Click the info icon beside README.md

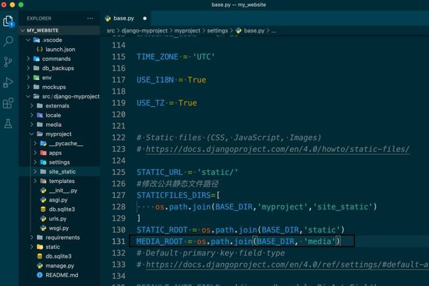40,275
